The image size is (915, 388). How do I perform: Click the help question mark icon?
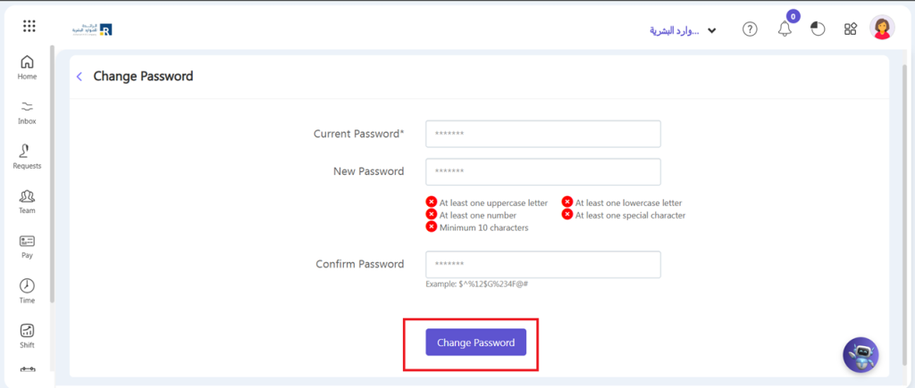click(751, 29)
